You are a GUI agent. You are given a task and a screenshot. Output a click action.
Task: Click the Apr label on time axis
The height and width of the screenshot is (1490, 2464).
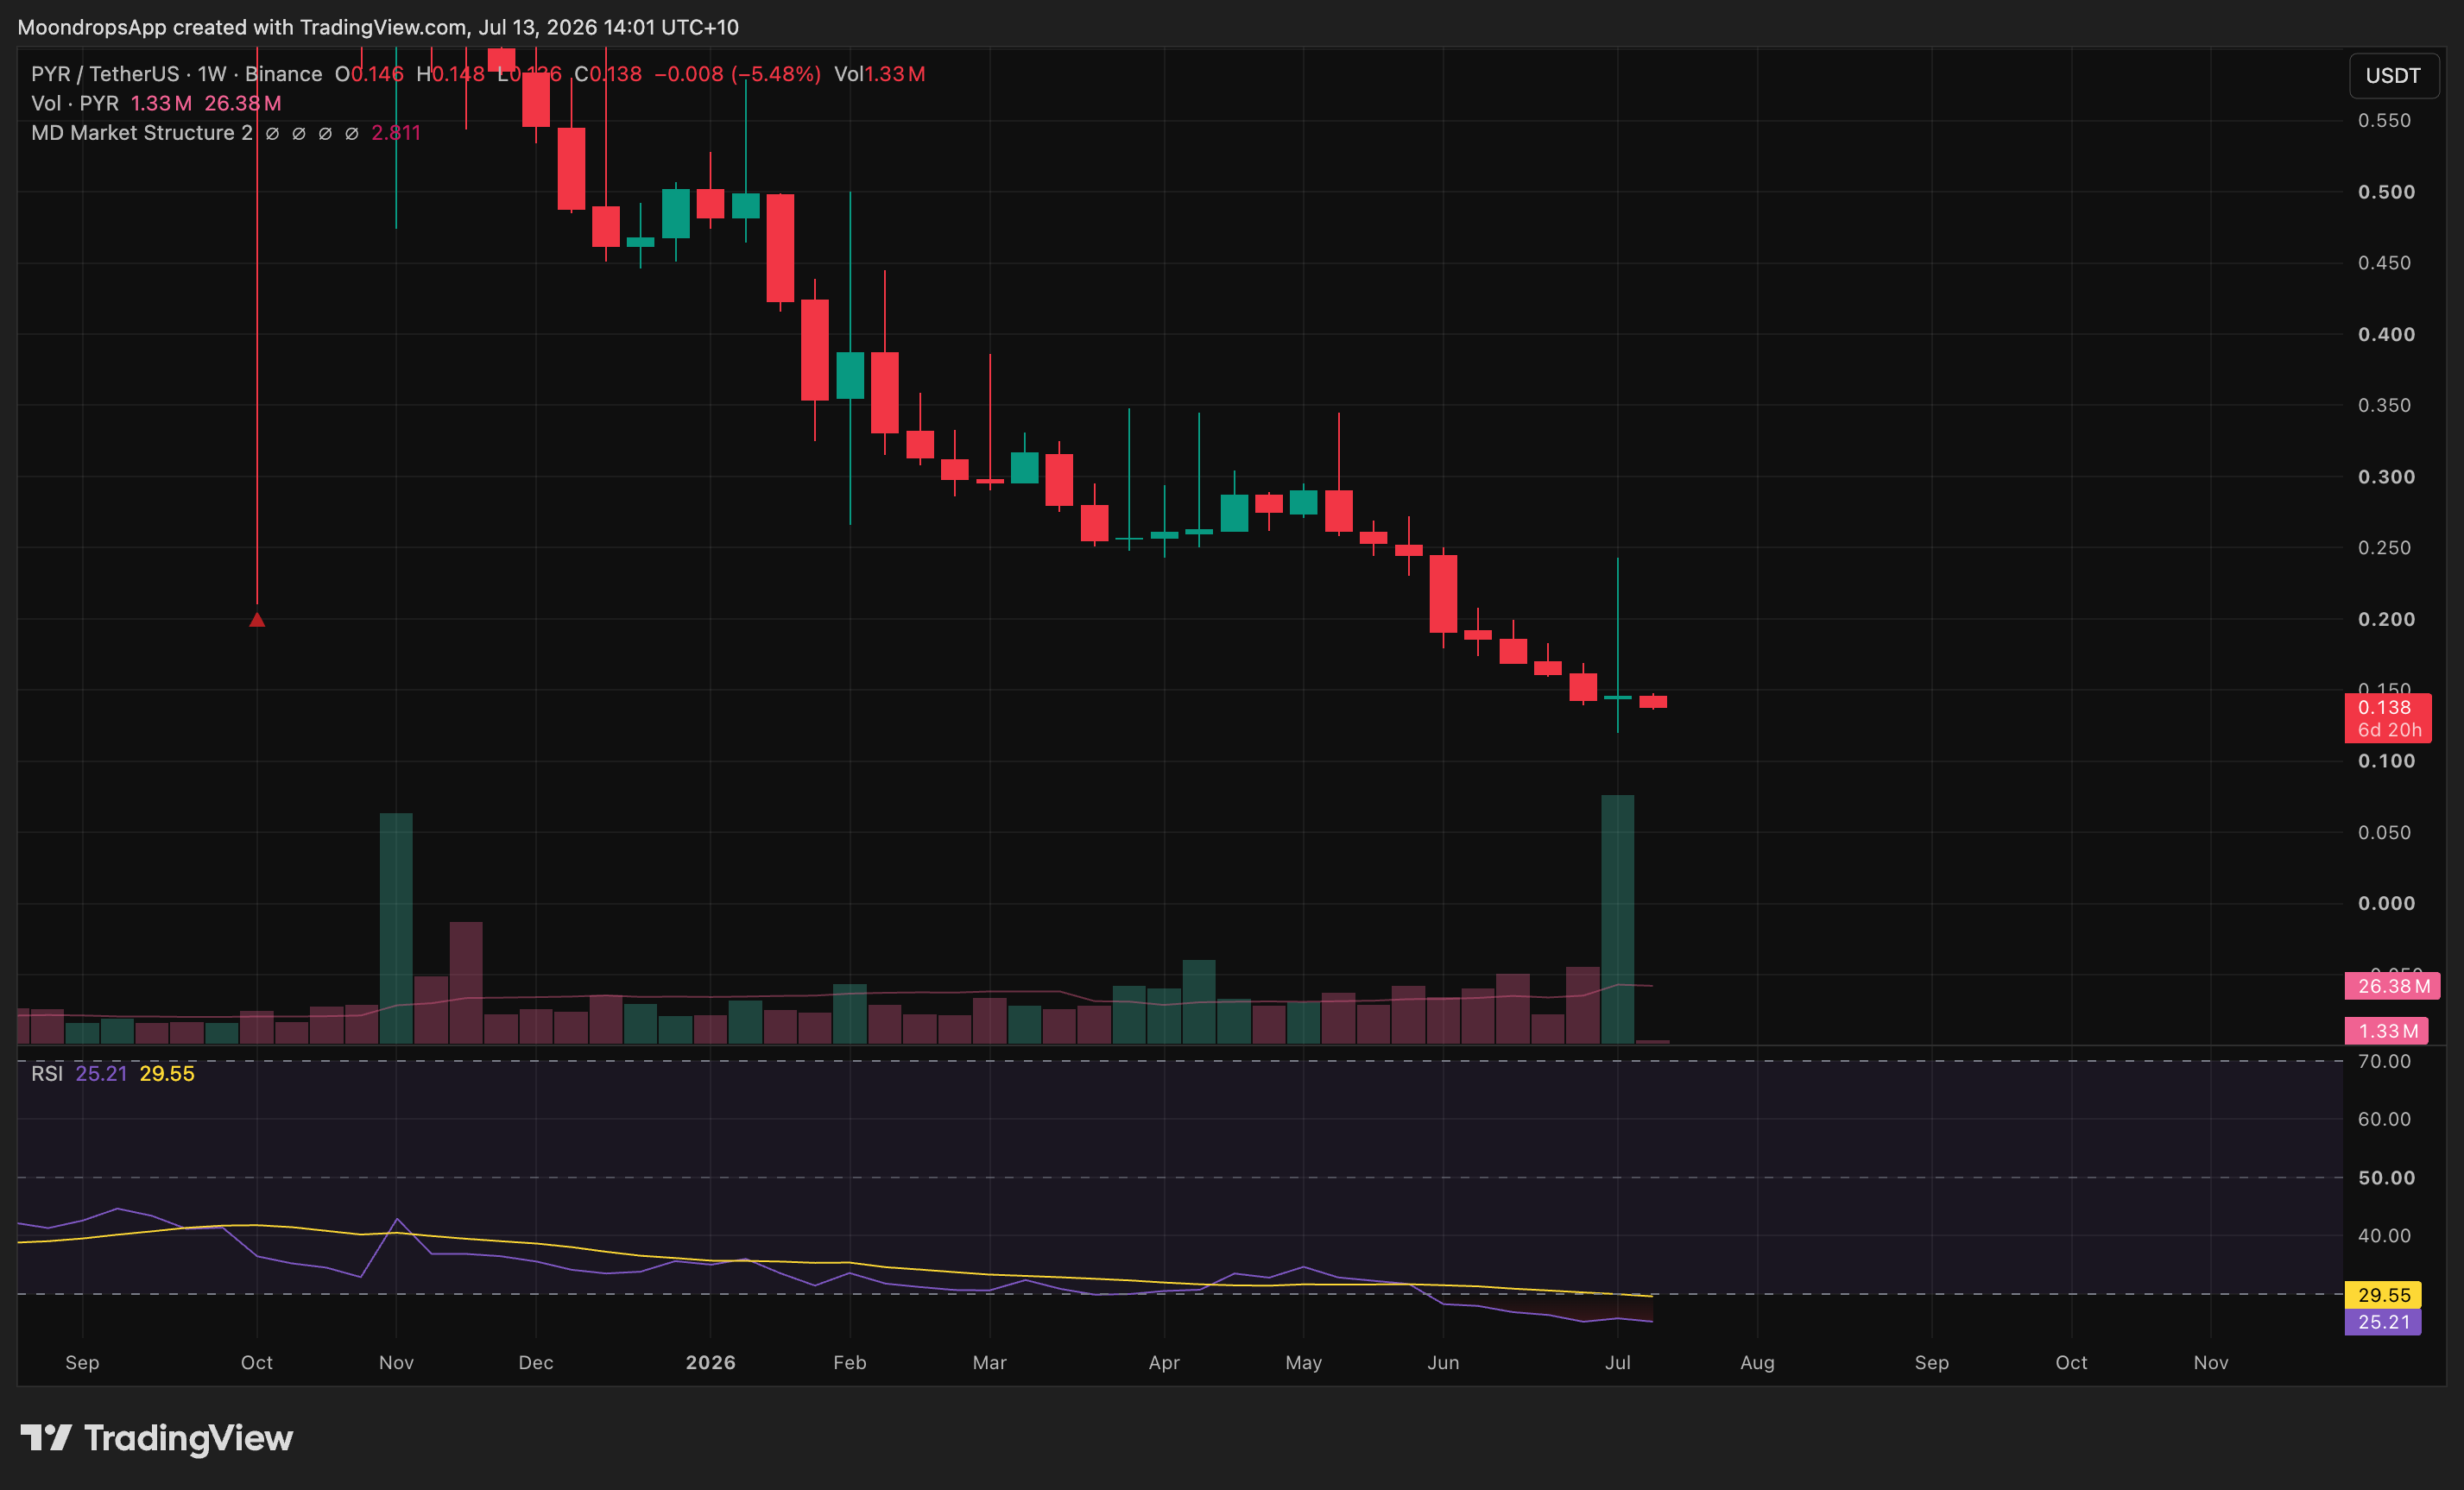(1164, 1362)
